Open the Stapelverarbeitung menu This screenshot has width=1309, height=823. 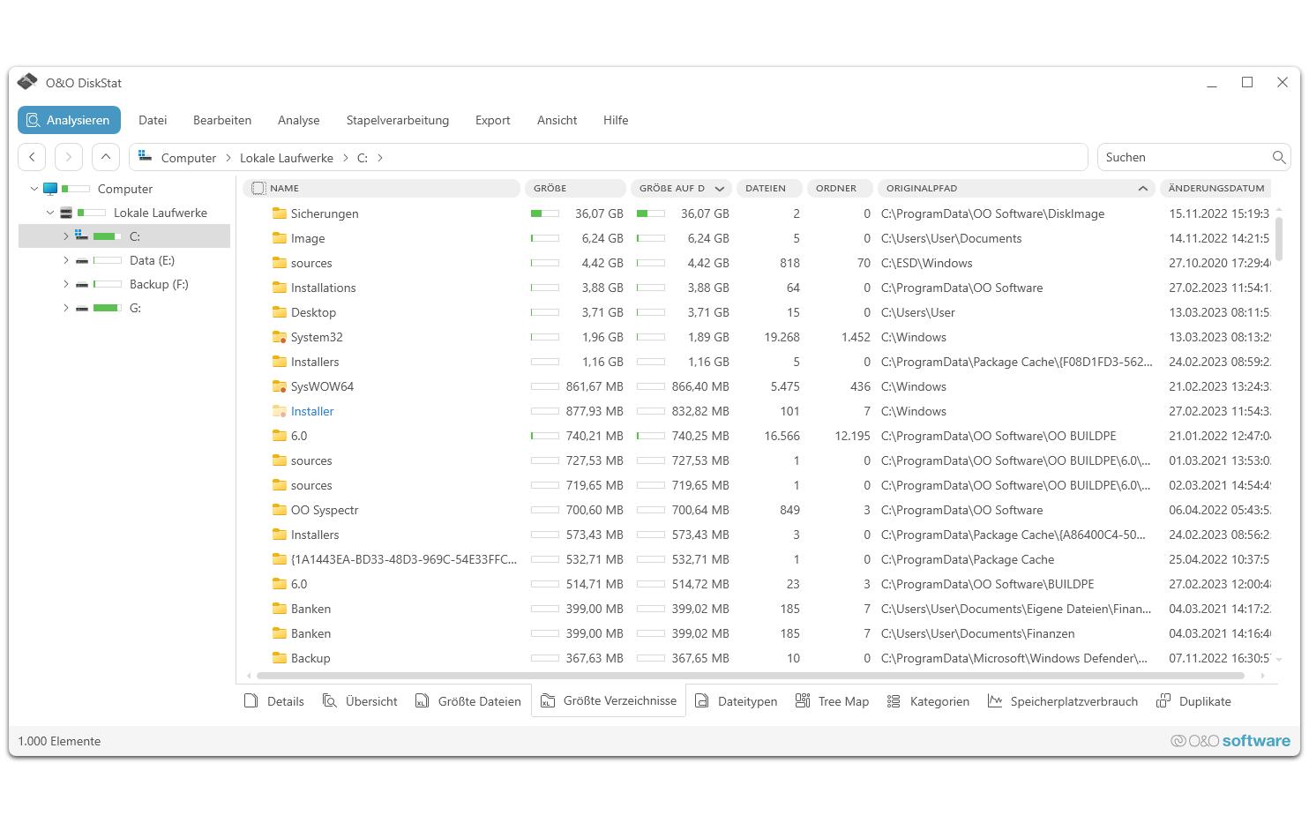tap(397, 120)
